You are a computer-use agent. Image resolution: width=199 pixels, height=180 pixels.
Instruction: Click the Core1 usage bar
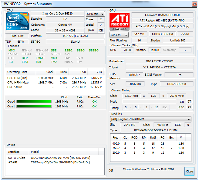tap(34, 106)
